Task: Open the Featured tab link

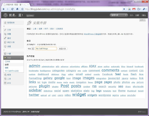Action: tap(40, 29)
